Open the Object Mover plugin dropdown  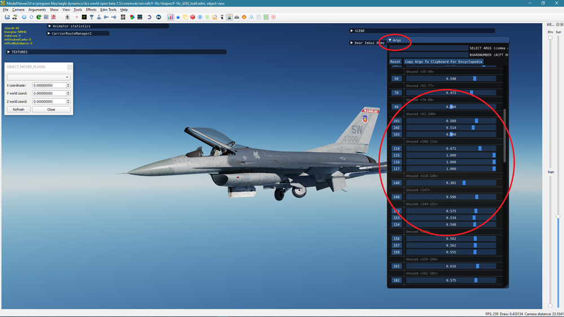[x=38, y=77]
